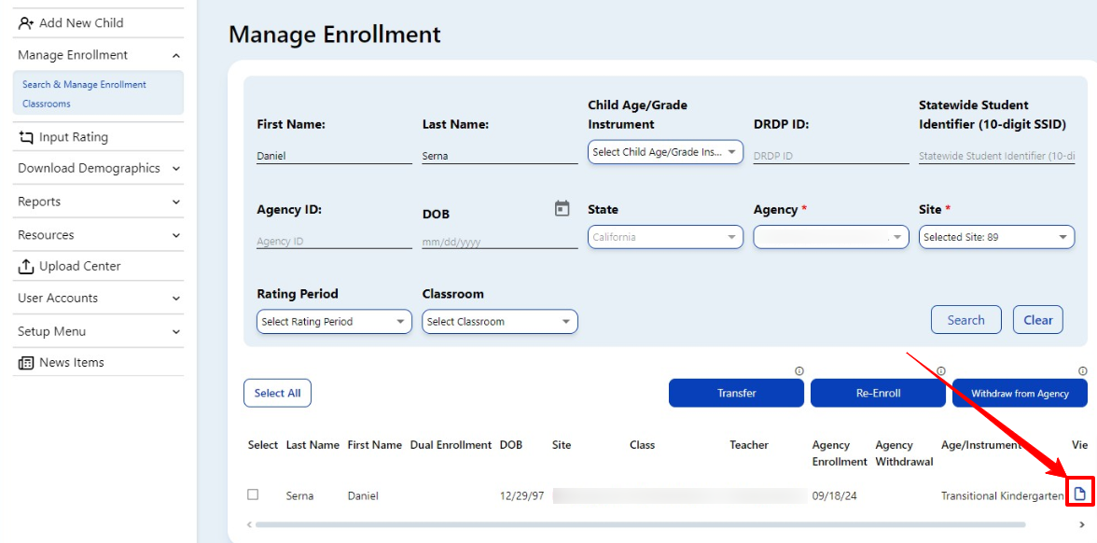The image size is (1097, 543).
Task: Click the Clear button
Action: [x=1037, y=320]
